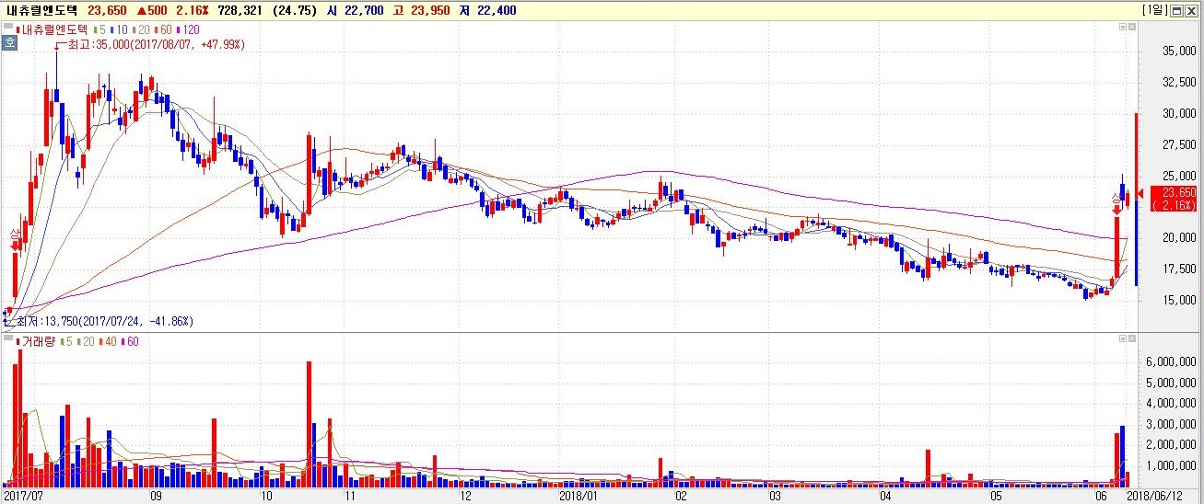The image size is (1204, 504).
Task: Click the current price tag 23,650 on the axis
Action: [1172, 197]
